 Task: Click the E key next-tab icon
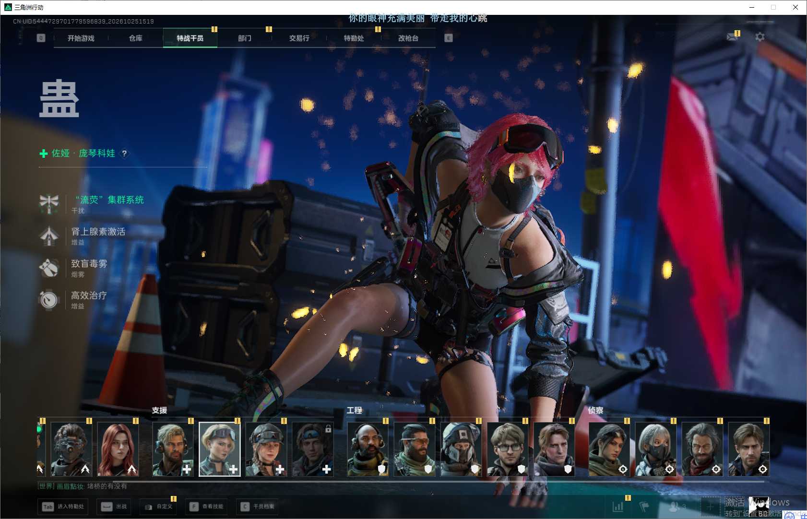coord(449,38)
